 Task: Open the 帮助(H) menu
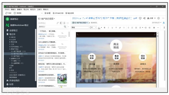pos(46,9)
